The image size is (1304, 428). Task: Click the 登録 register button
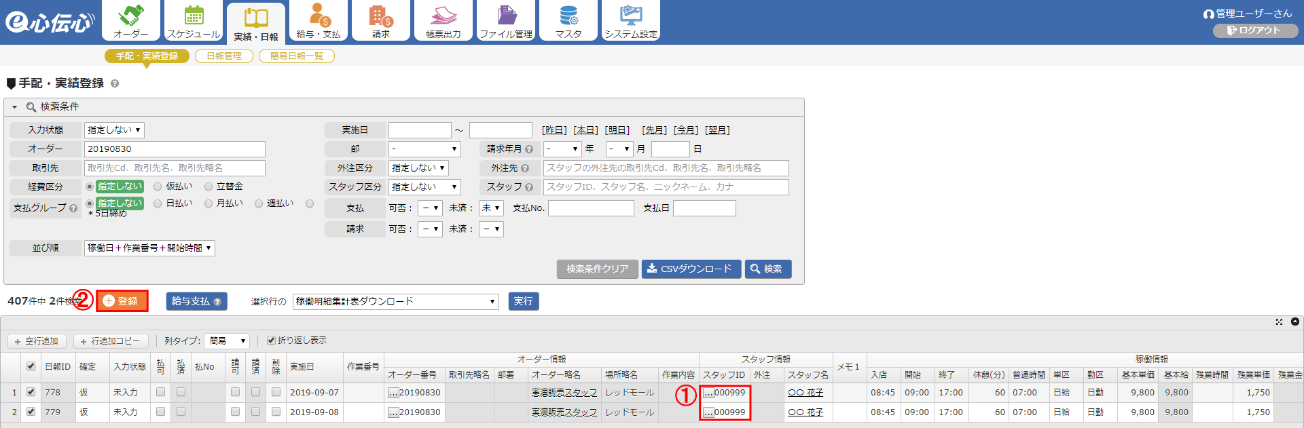pyautogui.click(x=122, y=301)
